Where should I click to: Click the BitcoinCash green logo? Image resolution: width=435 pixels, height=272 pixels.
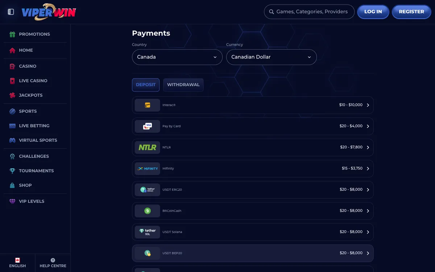click(x=148, y=211)
